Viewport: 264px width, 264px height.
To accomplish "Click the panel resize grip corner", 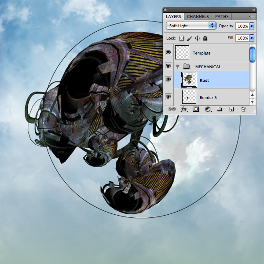I will [253, 110].
